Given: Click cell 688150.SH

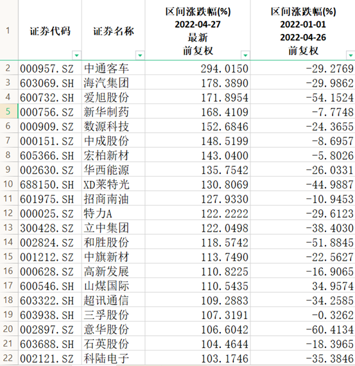Looking at the screenshot, I should (50, 184).
